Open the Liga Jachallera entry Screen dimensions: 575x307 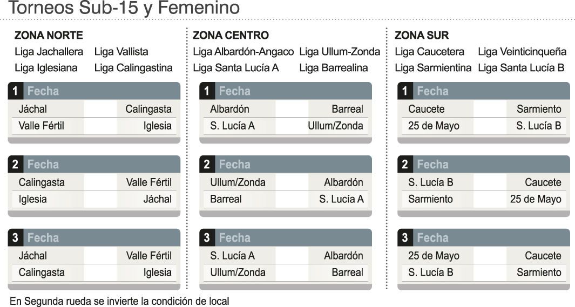(49, 52)
